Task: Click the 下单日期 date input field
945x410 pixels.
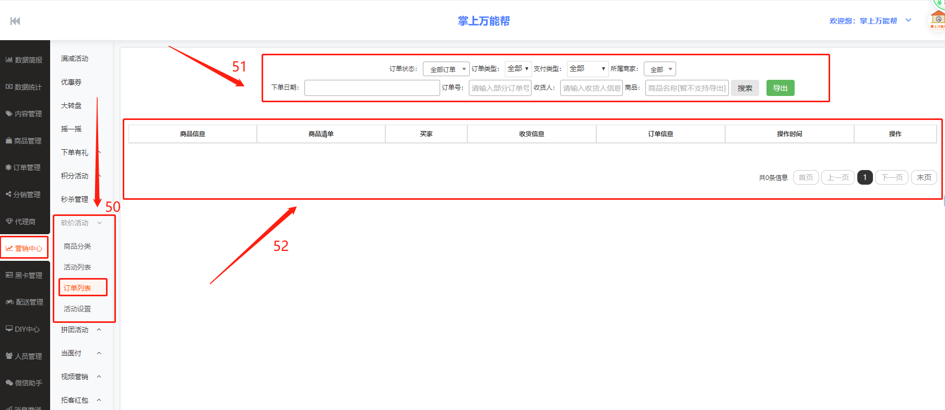Action: coord(372,88)
